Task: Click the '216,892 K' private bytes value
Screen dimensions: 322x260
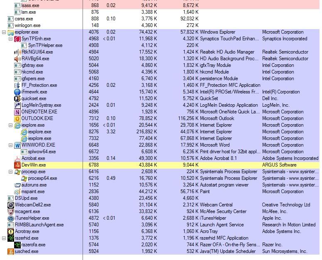Action: [x=146, y=132]
